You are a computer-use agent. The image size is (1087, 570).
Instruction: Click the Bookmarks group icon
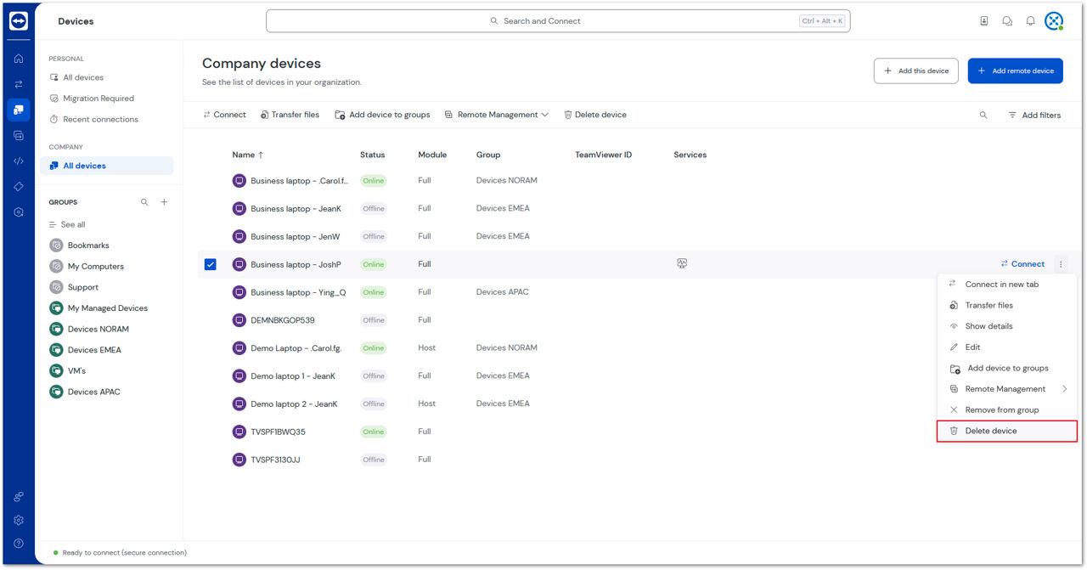tap(56, 245)
